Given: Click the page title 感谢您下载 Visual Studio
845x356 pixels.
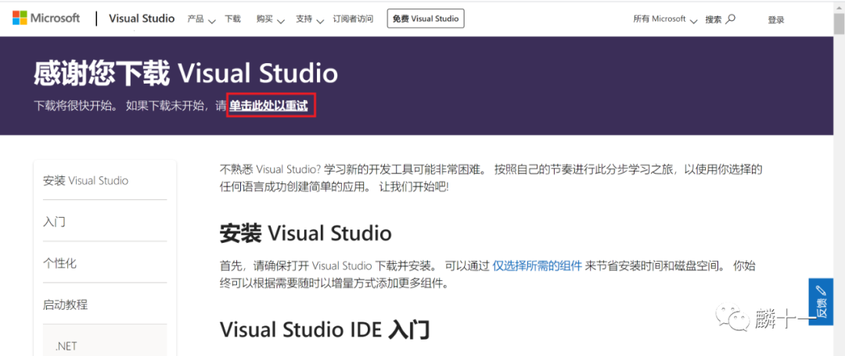Looking at the screenshot, I should click(x=186, y=73).
